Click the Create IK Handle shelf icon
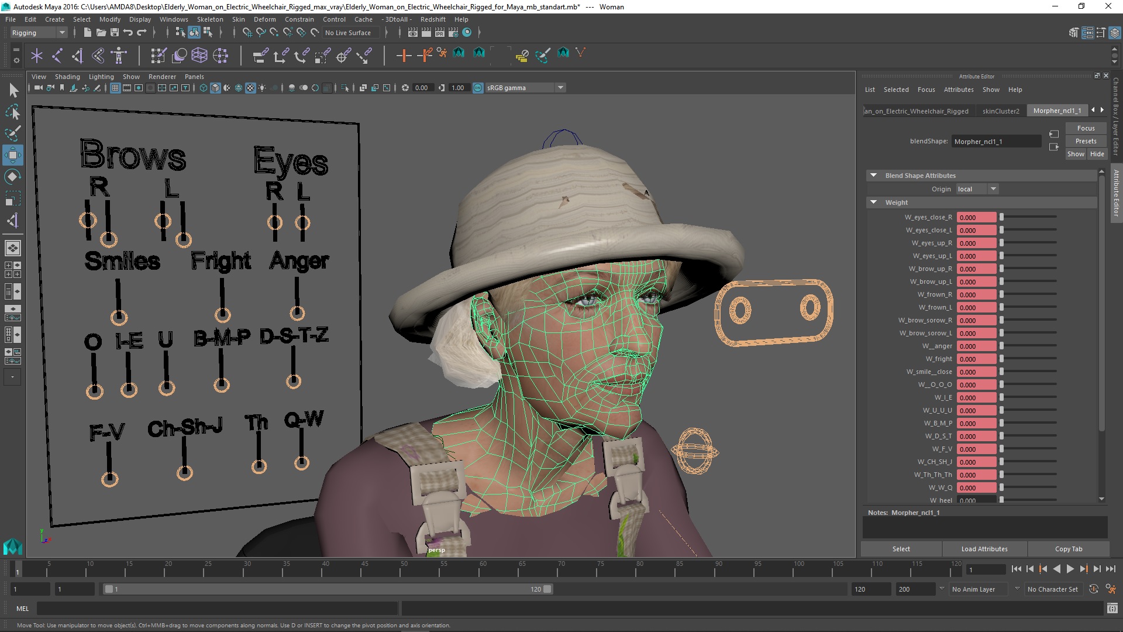This screenshot has width=1123, height=632. (77, 56)
